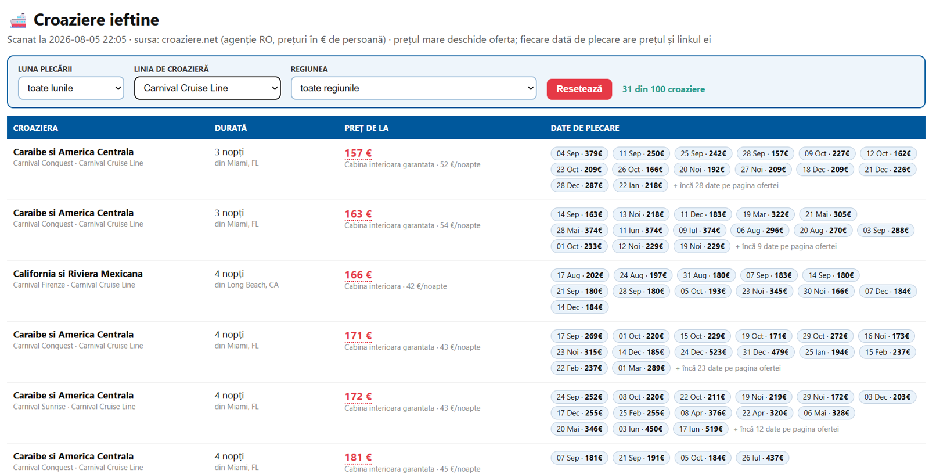929x474 pixels.
Task: Pick the 11 Dec · 183€ departure
Action: click(703, 214)
